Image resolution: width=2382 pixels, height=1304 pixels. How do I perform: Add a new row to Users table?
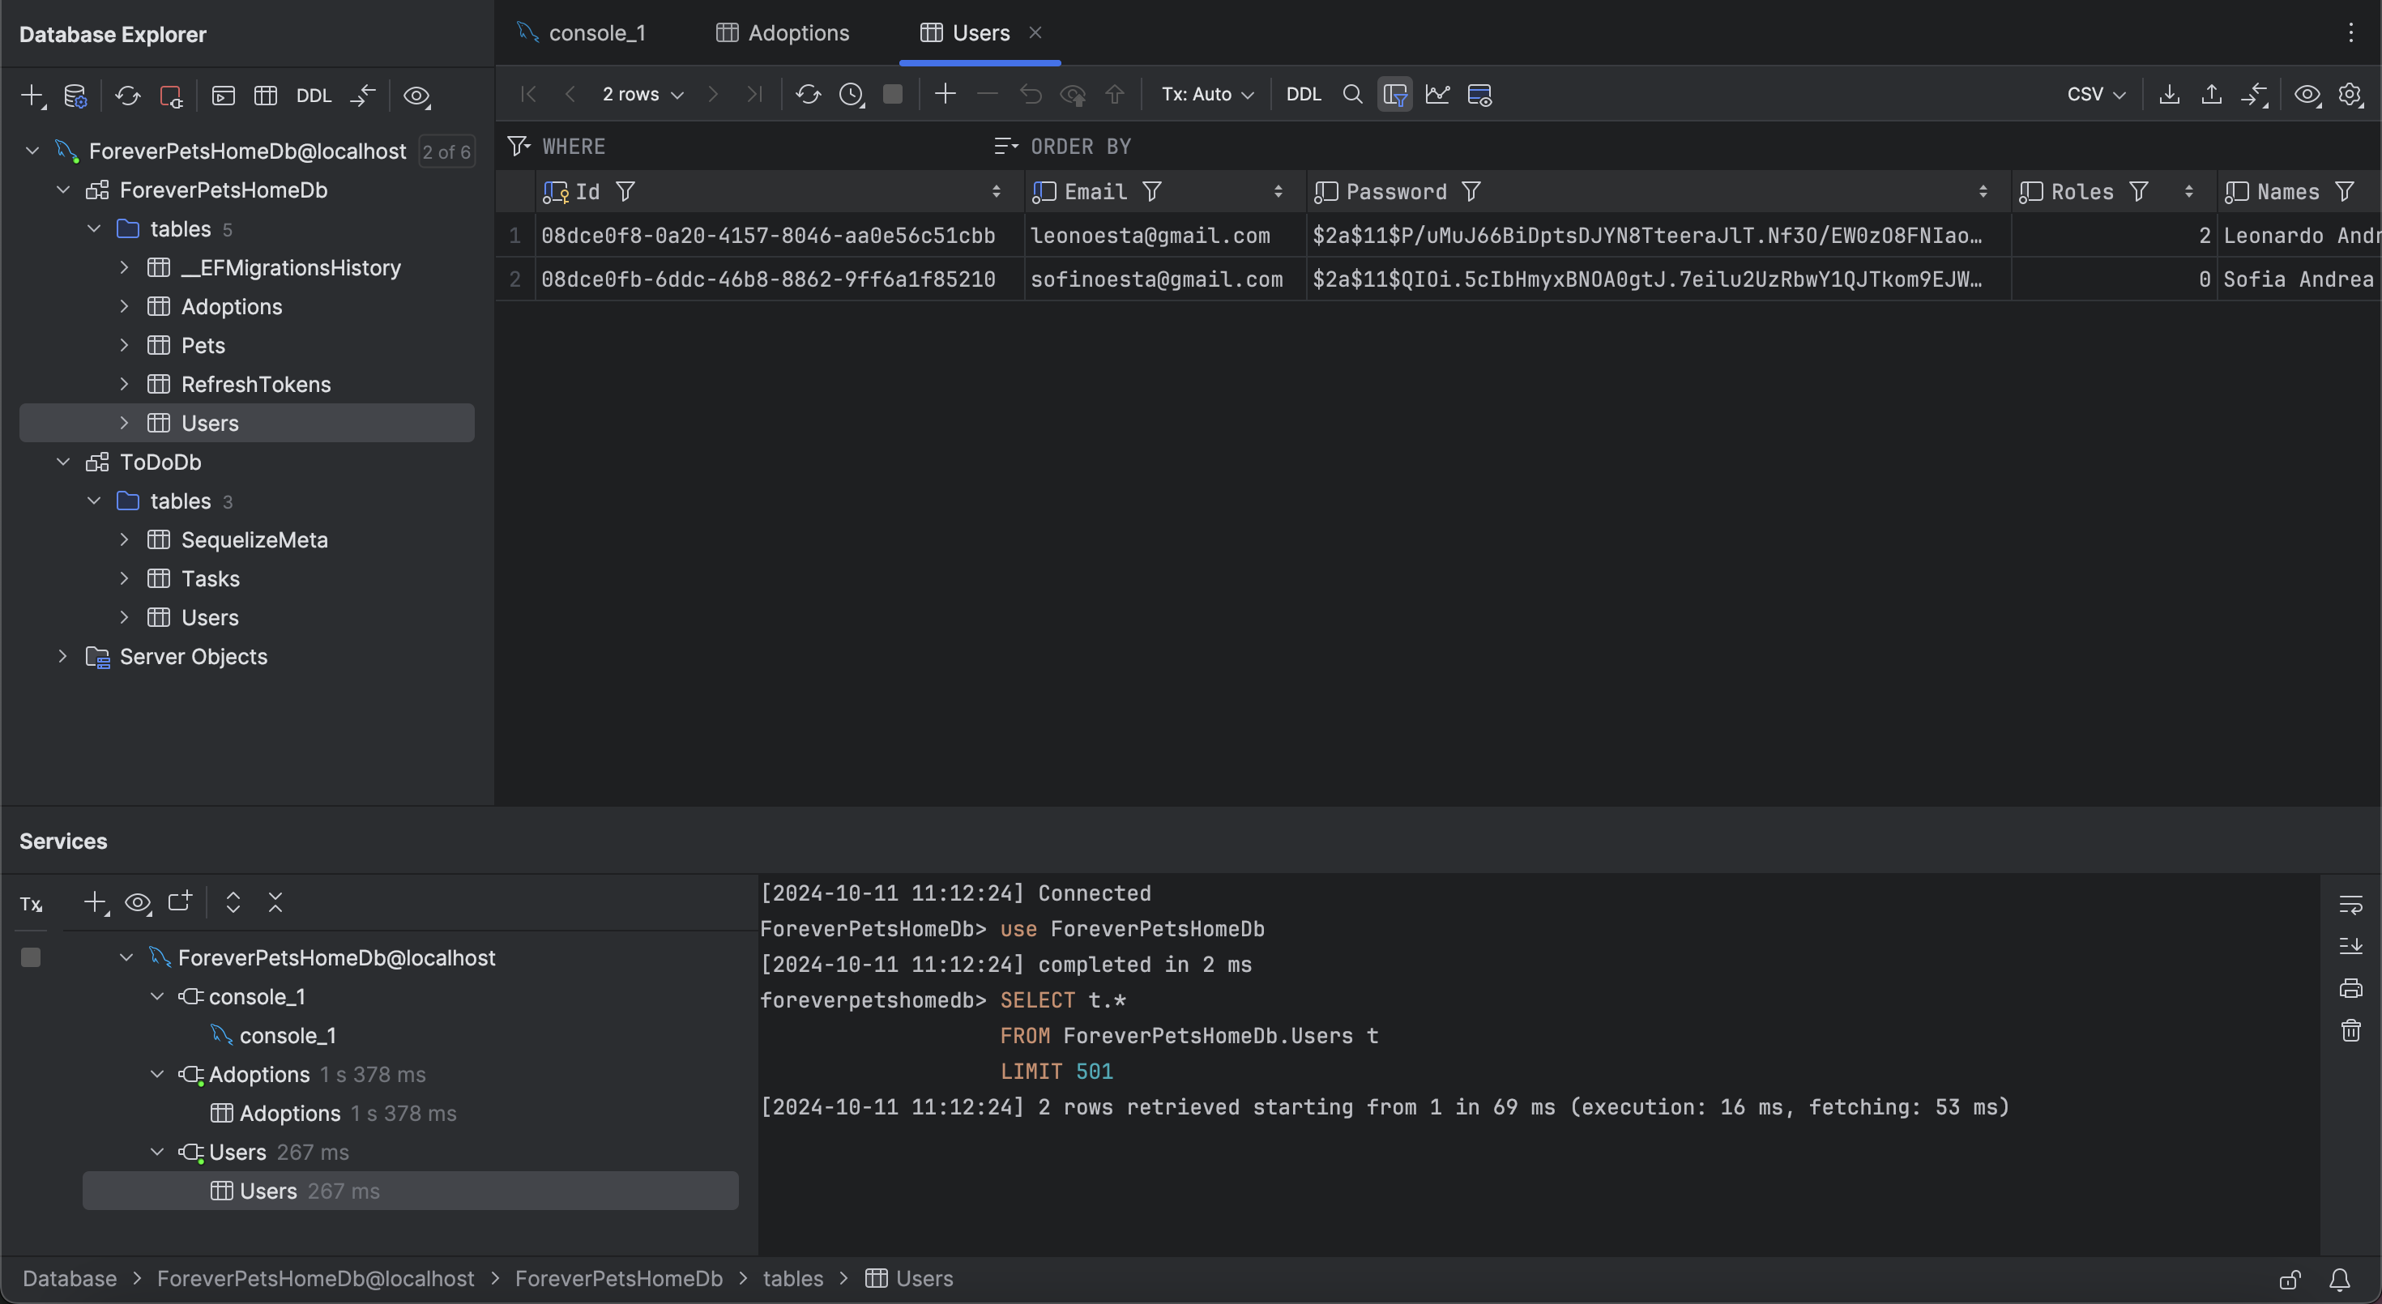pos(945,93)
